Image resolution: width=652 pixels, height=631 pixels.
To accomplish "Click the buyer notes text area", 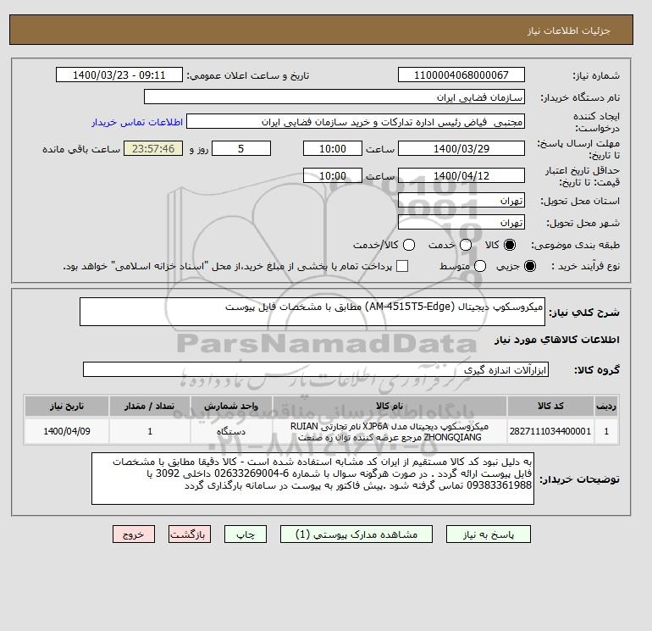I will click(312, 479).
